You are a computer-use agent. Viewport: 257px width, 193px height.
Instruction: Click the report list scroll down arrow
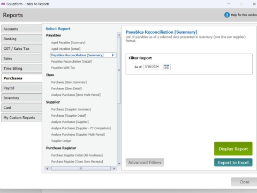tap(119, 164)
